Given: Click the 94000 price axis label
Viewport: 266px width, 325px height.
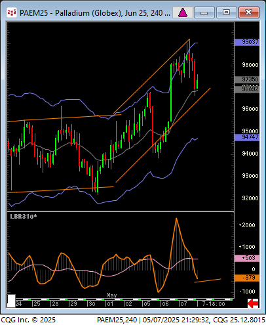Looking at the screenshot, I should [x=250, y=154].
